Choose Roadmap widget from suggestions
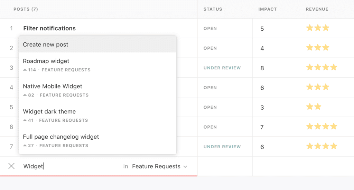 46,61
